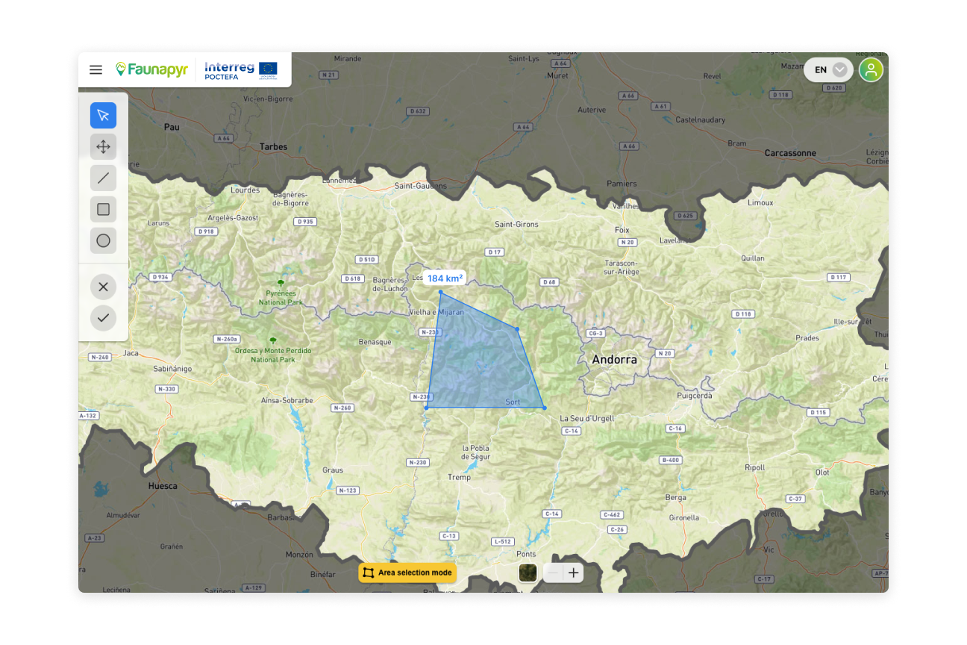
Task: Select the line drawing tool
Action: (103, 178)
